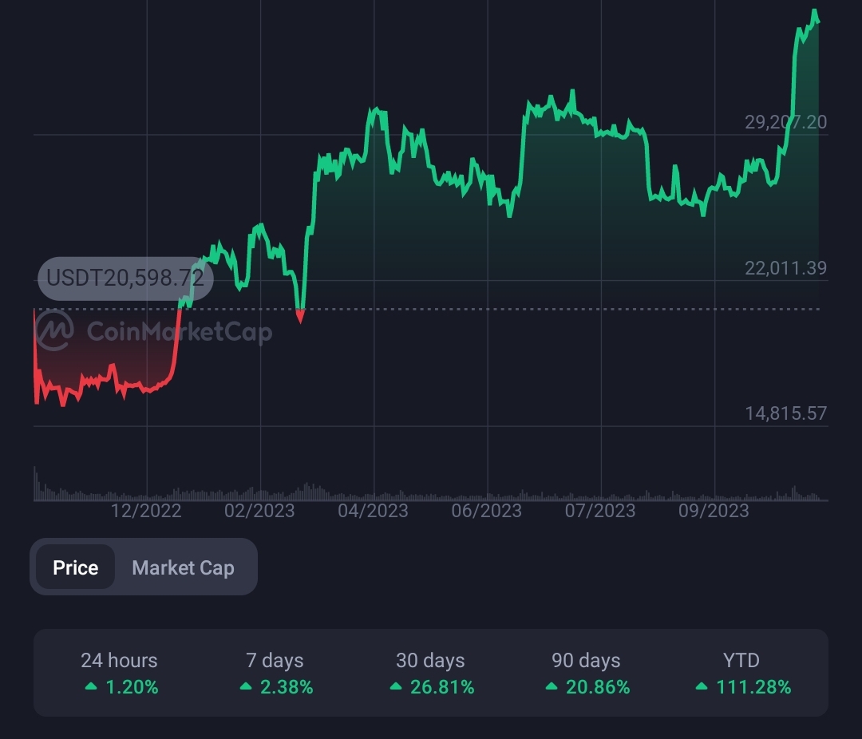The height and width of the screenshot is (739, 862).
Task: Select the YTD change stat
Action: click(x=741, y=673)
